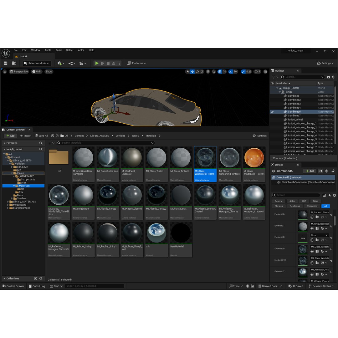Click the skip frame playback button

tap(103, 63)
